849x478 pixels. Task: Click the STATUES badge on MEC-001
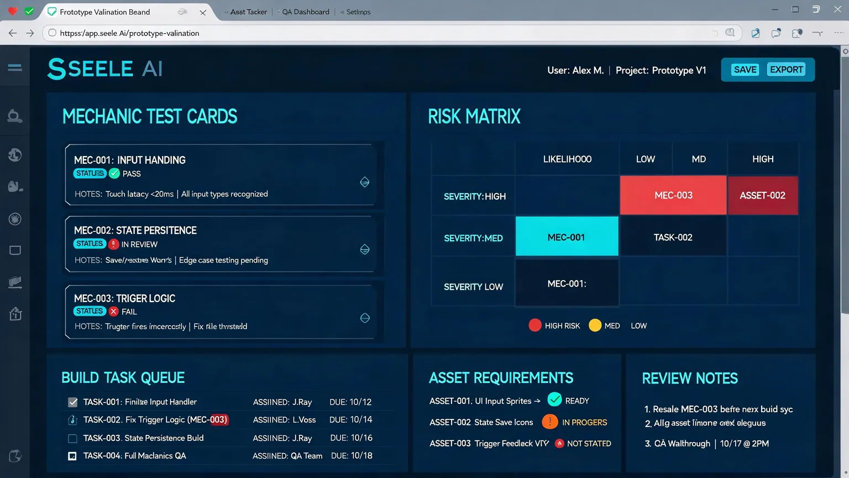click(90, 173)
